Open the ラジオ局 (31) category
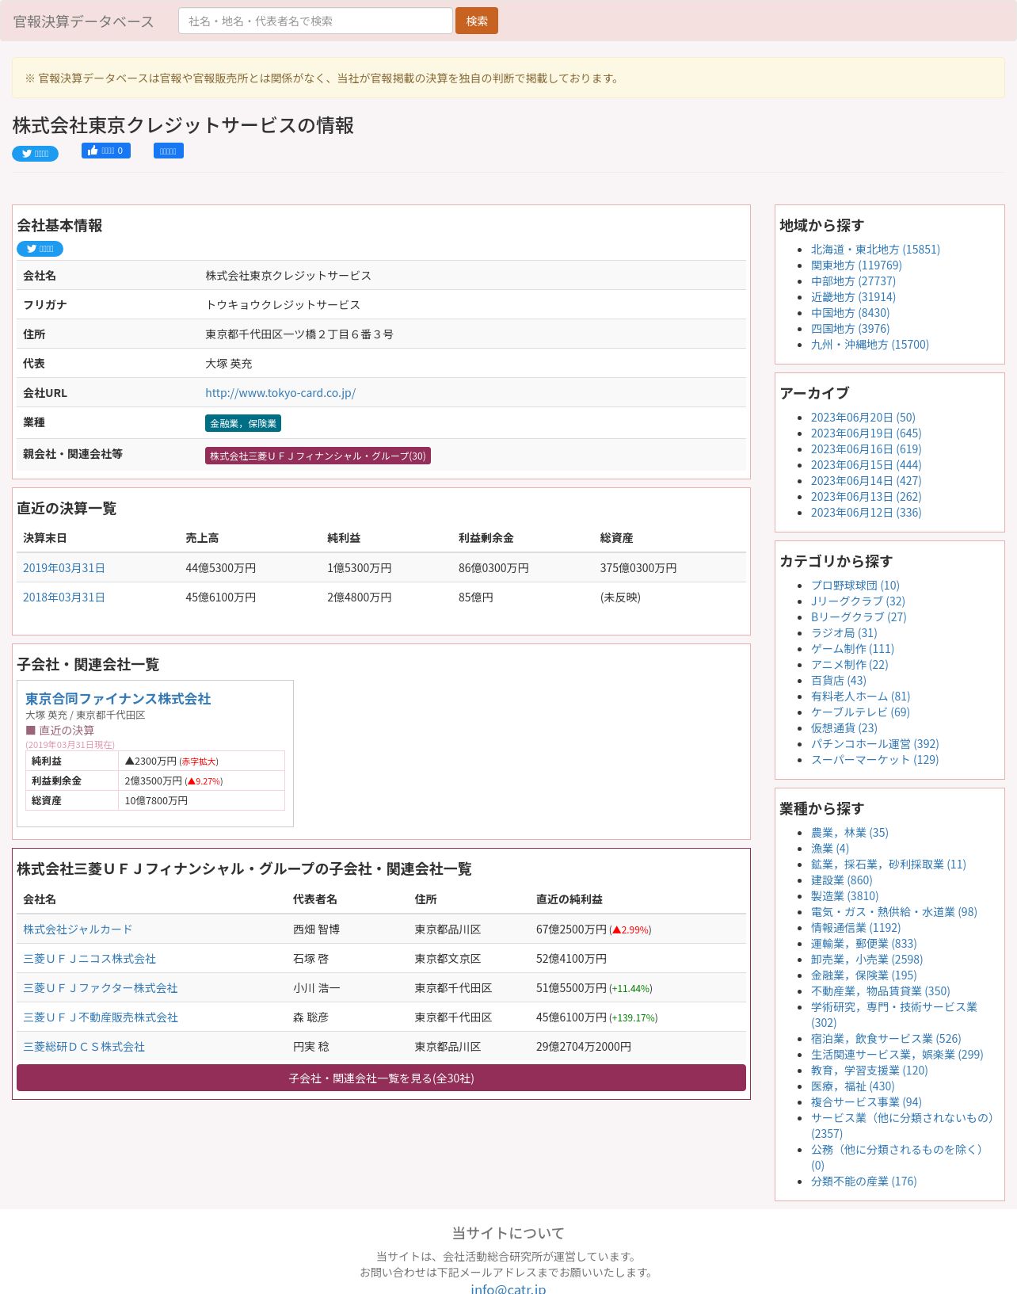1017x1294 pixels. pos(844,633)
